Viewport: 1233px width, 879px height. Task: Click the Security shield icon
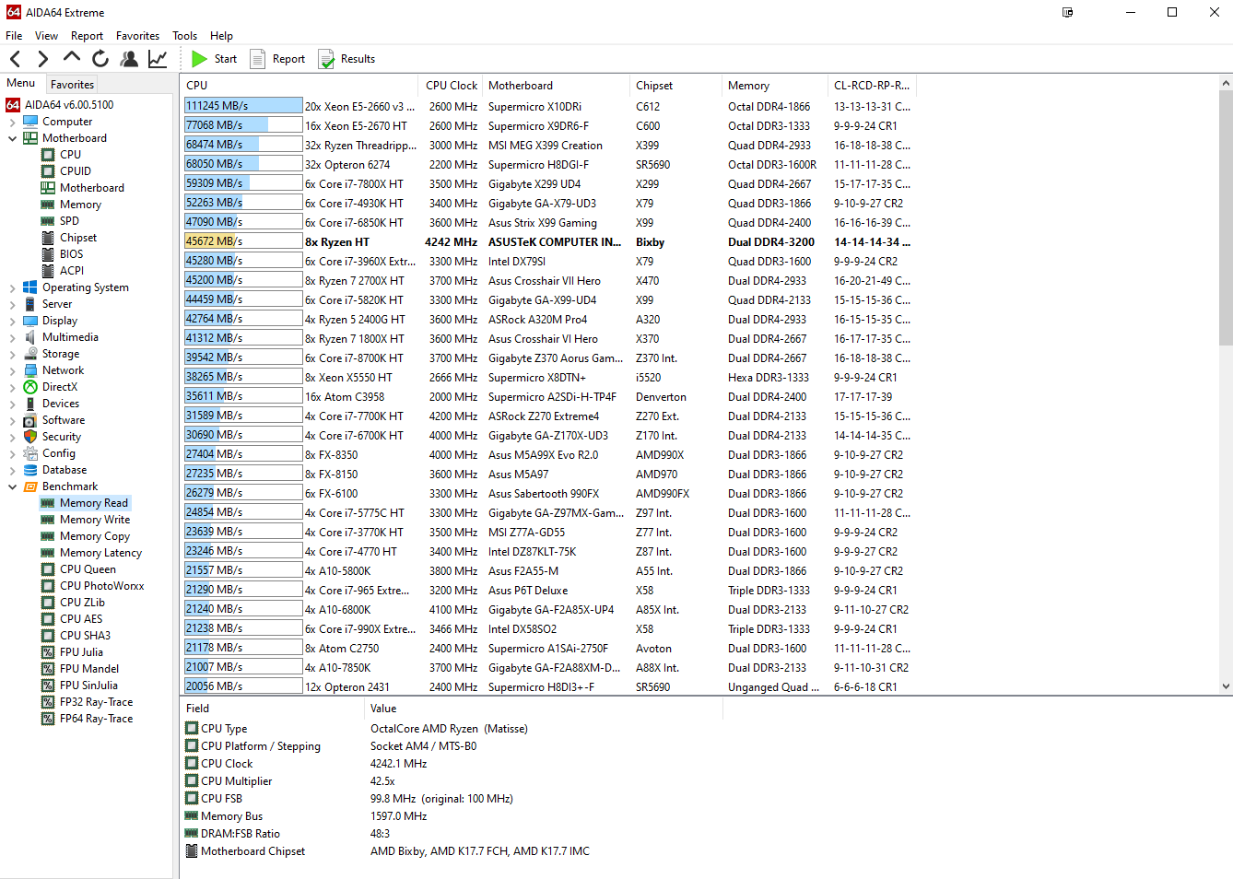pyautogui.click(x=30, y=437)
